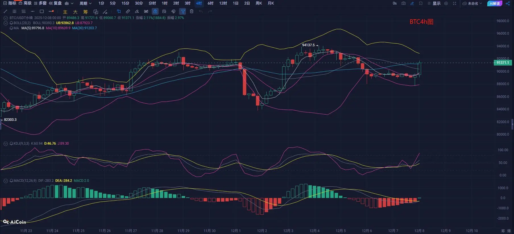Image resolution: width=514 pixels, height=234 pixels.
Task: Click the redo arrow
Action: click(x=210, y=11)
